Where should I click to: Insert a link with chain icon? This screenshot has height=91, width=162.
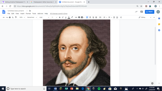76,17
